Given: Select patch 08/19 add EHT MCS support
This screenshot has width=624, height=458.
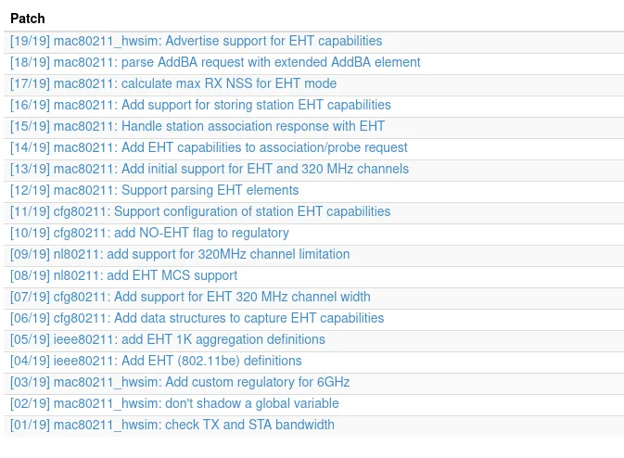Looking at the screenshot, I should tap(123, 275).
